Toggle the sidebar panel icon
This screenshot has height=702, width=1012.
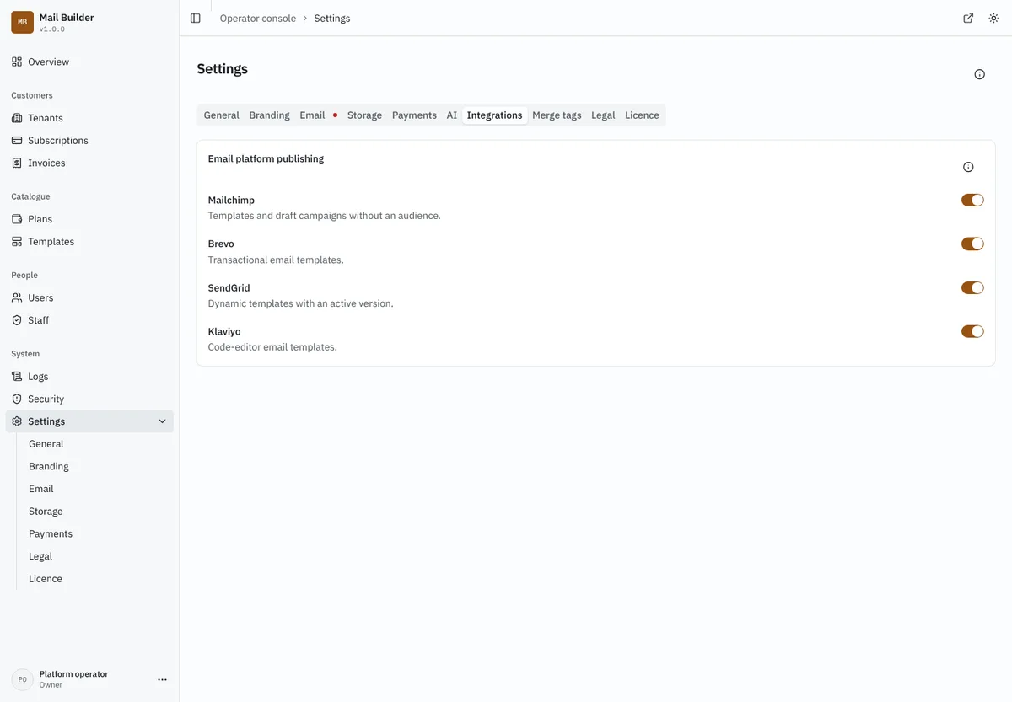point(196,19)
